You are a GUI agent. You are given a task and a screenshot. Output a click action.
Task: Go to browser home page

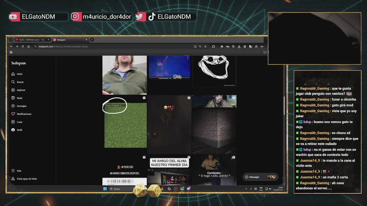tap(28, 46)
